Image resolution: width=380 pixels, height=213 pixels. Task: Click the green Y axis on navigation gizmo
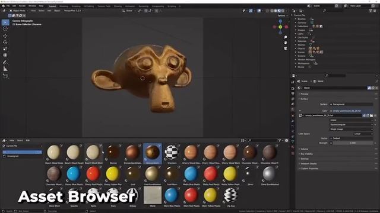click(x=280, y=27)
